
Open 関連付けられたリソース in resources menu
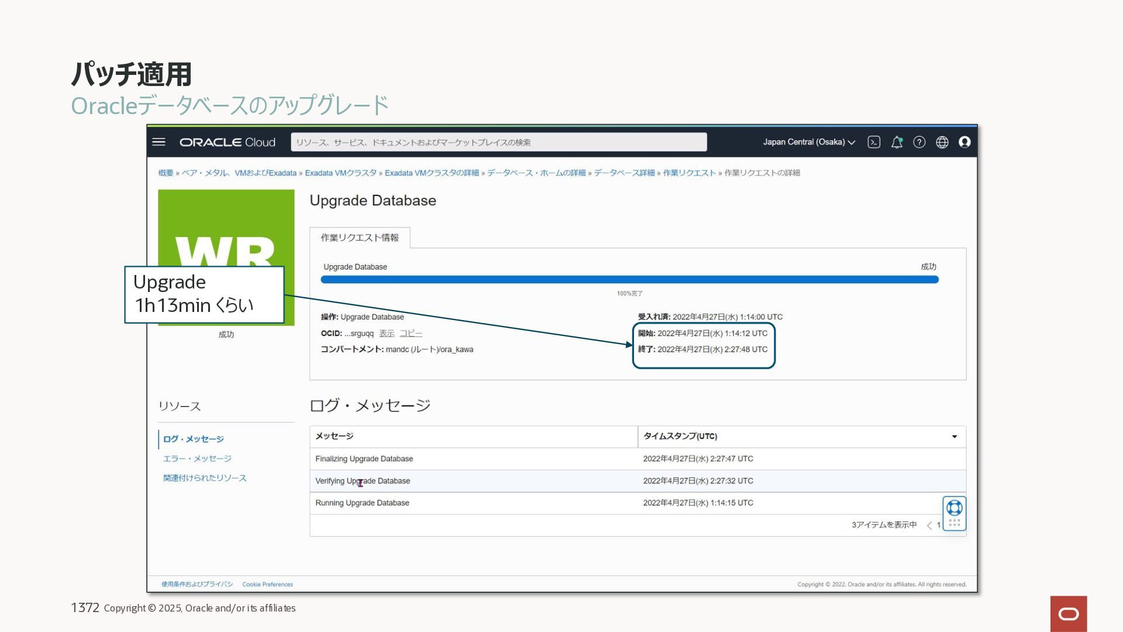[x=205, y=478]
